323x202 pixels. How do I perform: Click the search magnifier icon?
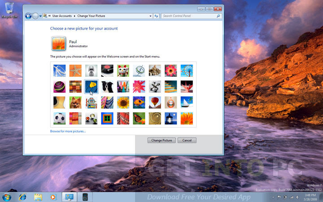[x=218, y=16]
